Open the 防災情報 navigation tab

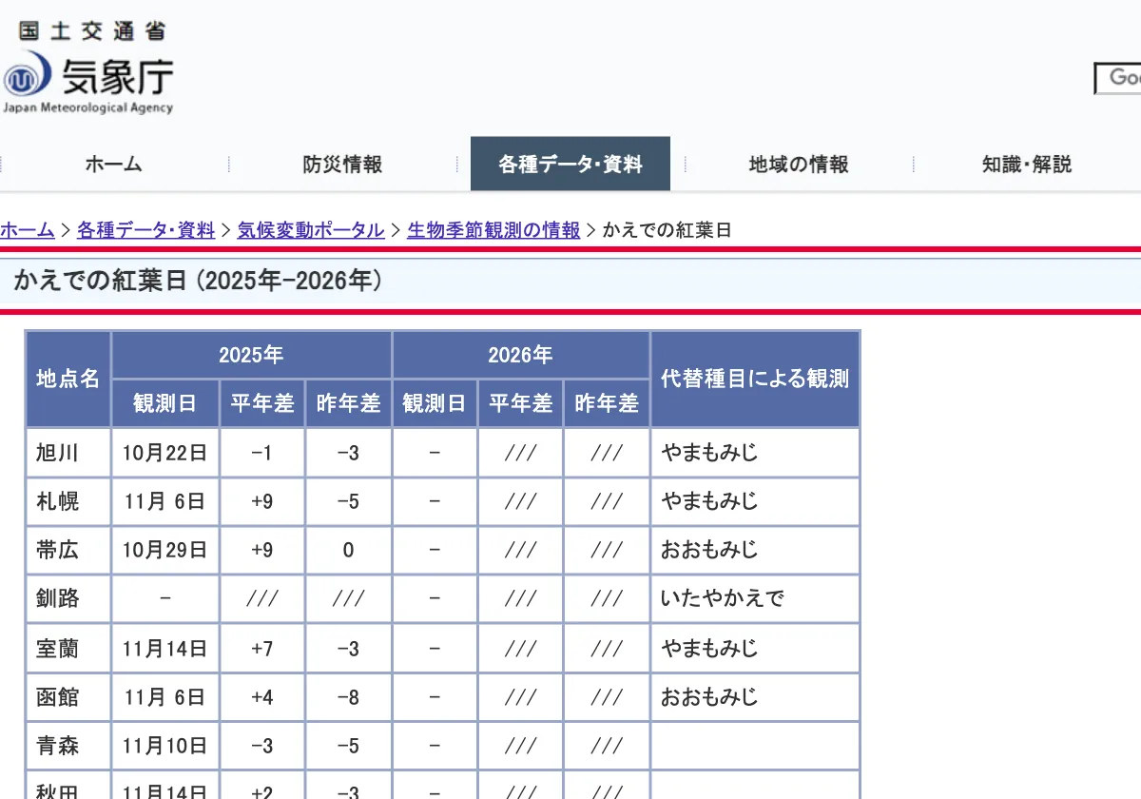click(x=343, y=164)
